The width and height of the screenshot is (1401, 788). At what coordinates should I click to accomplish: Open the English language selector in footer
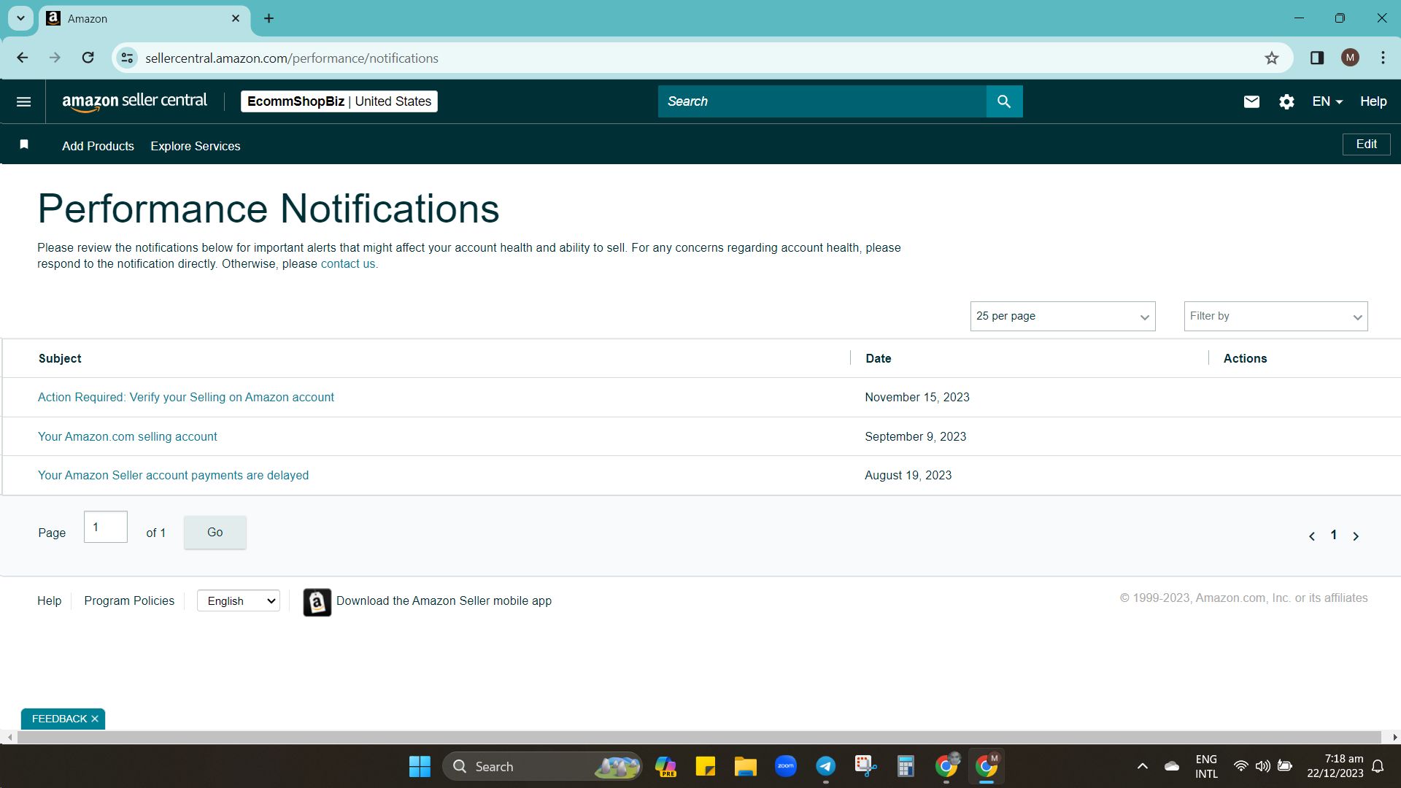(x=239, y=600)
